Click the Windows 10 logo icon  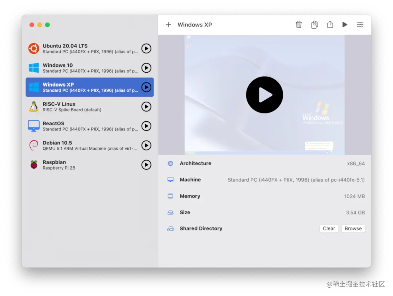pos(34,68)
